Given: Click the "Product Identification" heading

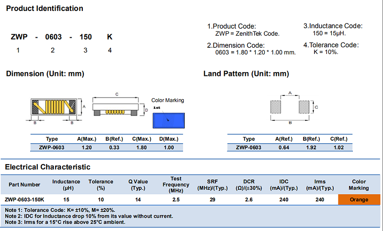Looking at the screenshot, I should tap(45, 9).
